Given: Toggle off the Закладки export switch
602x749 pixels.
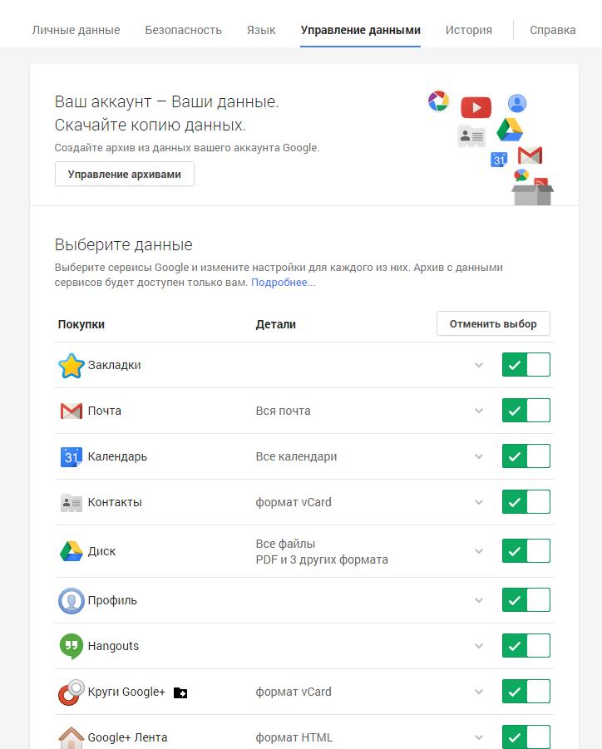Looking at the screenshot, I should [x=526, y=365].
